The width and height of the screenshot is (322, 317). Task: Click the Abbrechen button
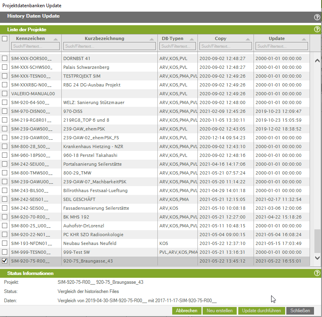(x=187, y=311)
